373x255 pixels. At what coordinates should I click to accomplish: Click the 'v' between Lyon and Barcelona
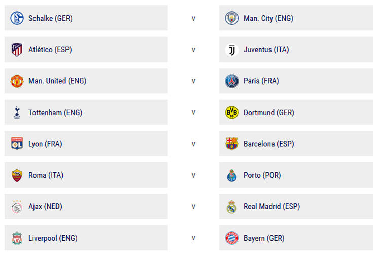click(193, 144)
